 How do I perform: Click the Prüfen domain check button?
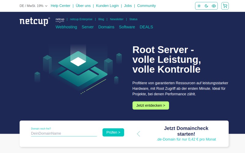click(113, 132)
